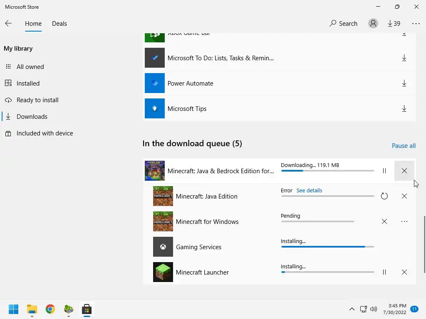Cancel Minecraft for Windows pending download

(x=384, y=221)
